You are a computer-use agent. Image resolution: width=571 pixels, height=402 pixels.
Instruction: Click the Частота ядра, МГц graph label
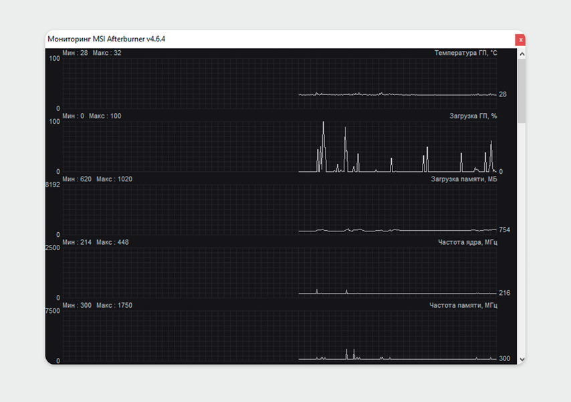pyautogui.click(x=467, y=242)
